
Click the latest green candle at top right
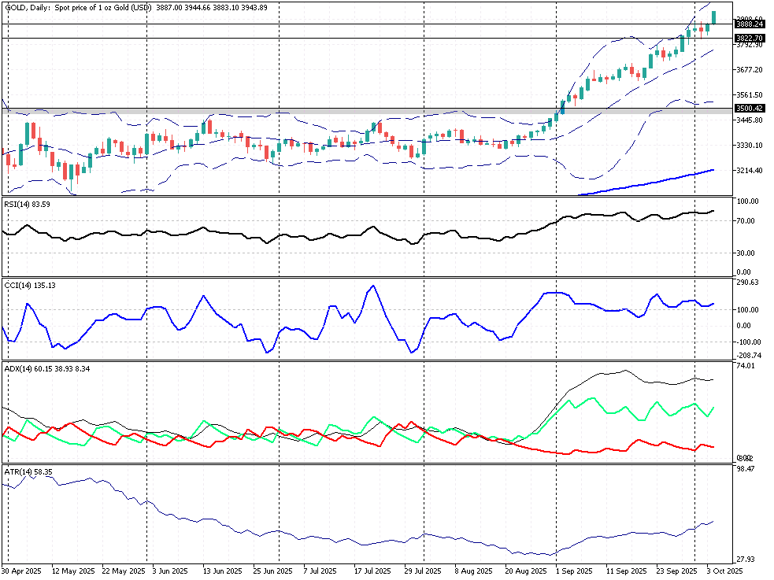[x=713, y=17]
